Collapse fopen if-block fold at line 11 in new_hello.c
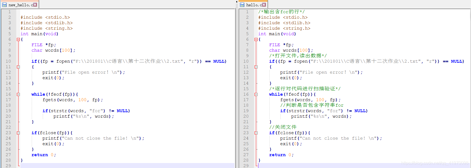Image resolution: width=471 pixels, height=168 pixels. 18,67
